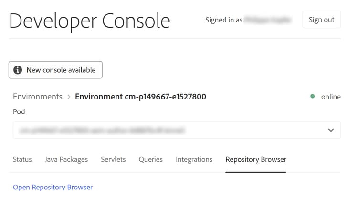The width and height of the screenshot is (358, 210).
Task: Go to the Environments breadcrumb link
Action: (x=38, y=97)
